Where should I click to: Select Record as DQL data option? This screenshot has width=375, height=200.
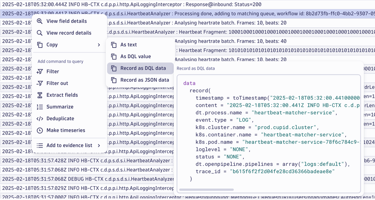click(x=143, y=68)
